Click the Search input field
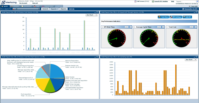This screenshot has width=199, height=103. [186, 2]
